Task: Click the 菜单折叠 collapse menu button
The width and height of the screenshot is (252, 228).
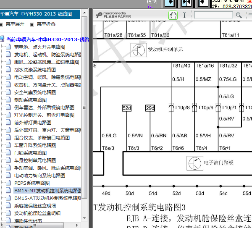Action: [x=46, y=24]
